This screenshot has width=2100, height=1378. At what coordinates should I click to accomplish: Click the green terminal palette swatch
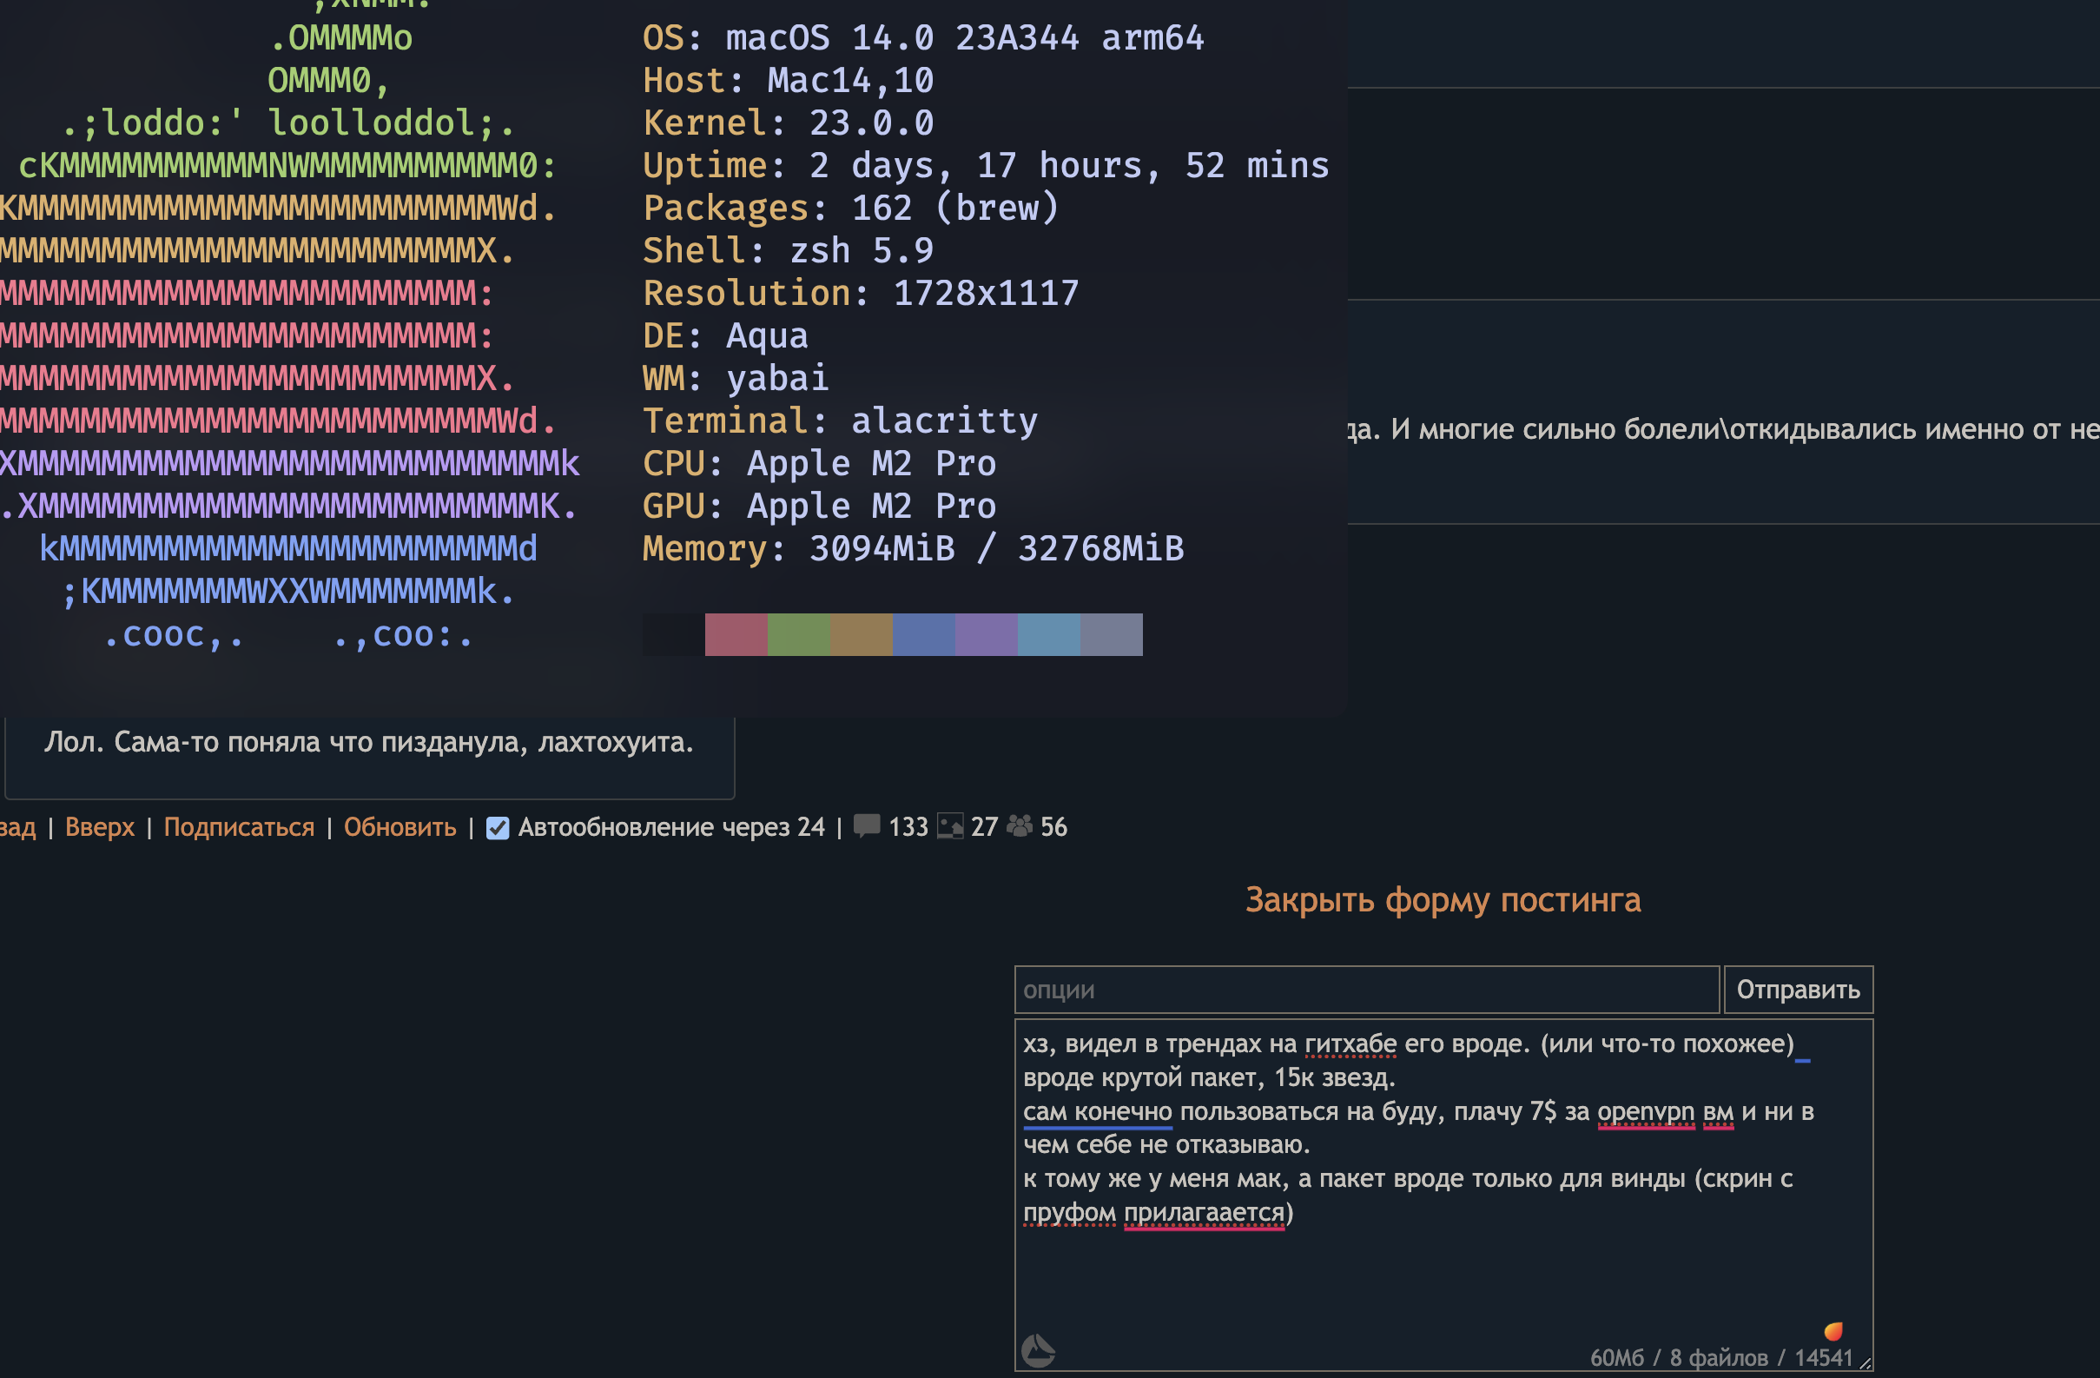(x=798, y=635)
